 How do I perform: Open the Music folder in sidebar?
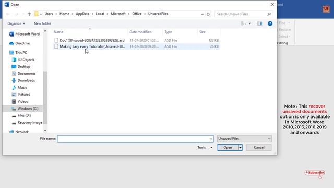19,88
